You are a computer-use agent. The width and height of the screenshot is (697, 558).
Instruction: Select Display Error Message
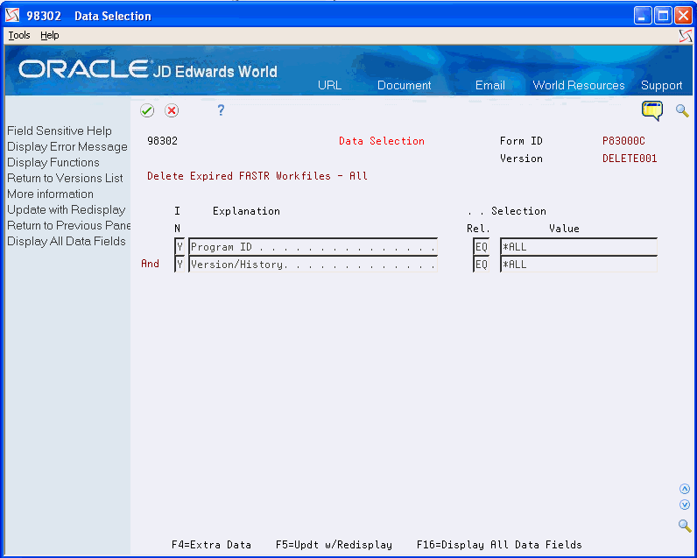(x=67, y=146)
